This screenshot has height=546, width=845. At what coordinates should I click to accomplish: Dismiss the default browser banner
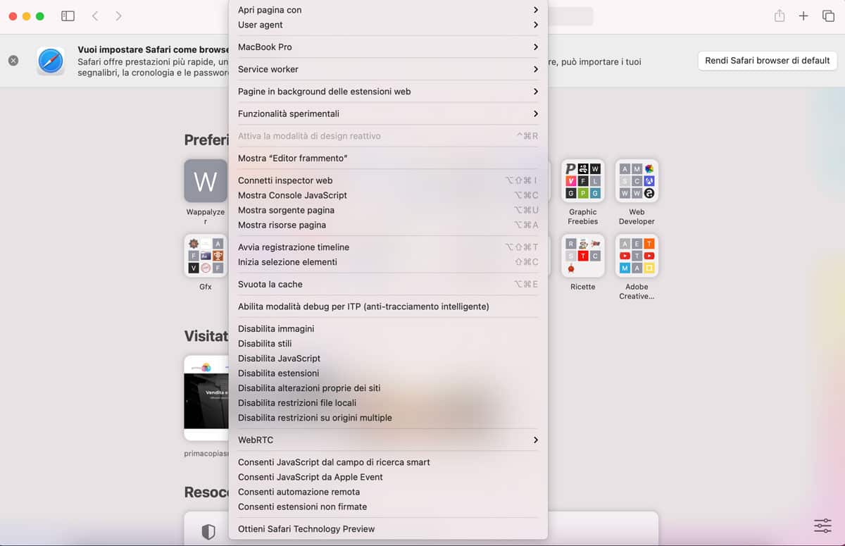13,61
